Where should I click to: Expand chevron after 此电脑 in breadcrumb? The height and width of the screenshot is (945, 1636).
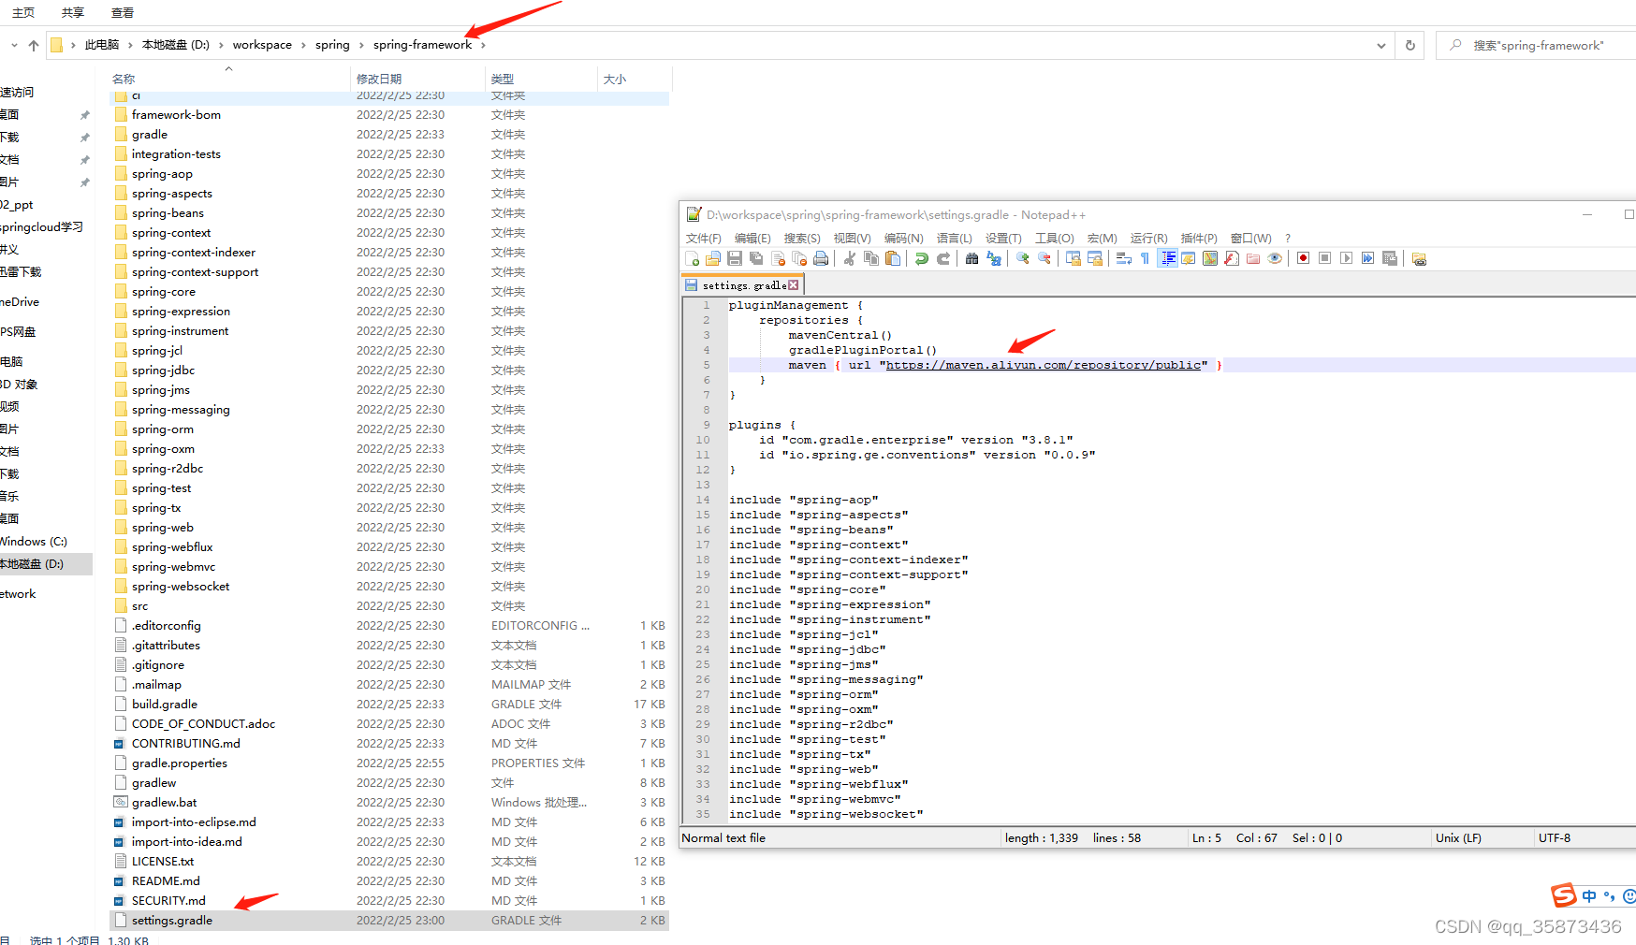130,45
